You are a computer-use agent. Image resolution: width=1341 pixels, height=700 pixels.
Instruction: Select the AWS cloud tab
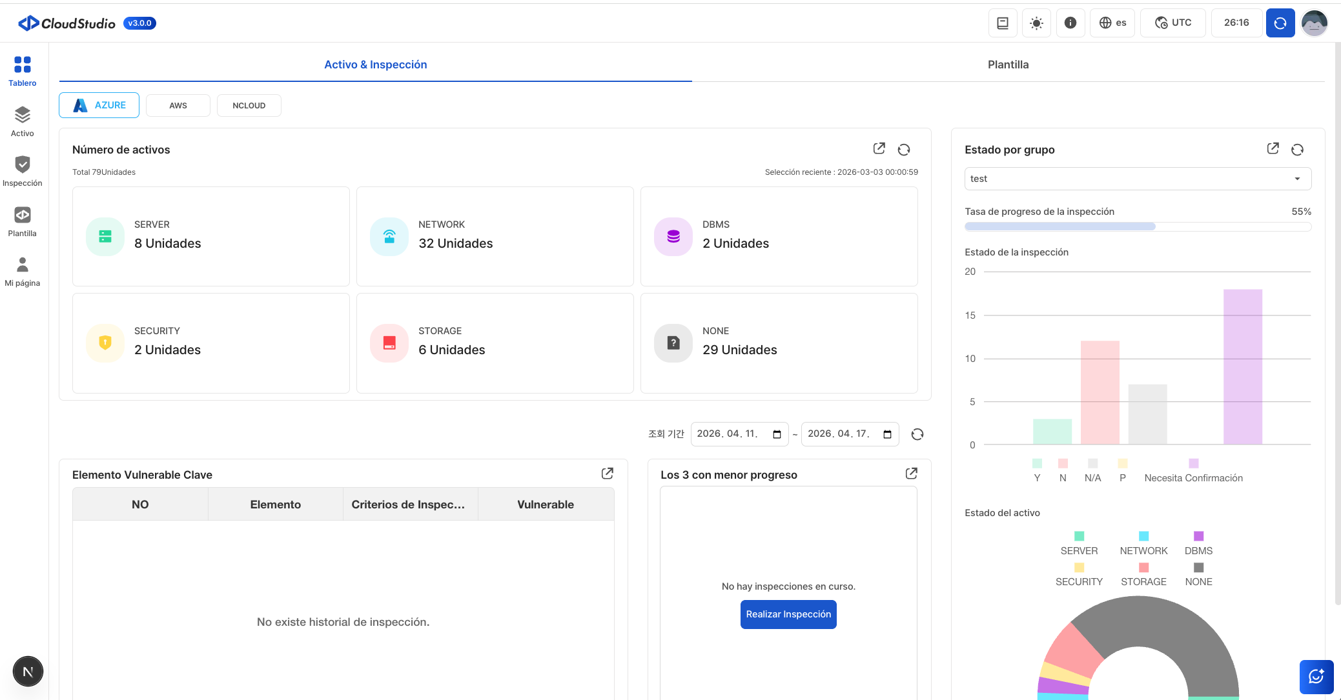pos(178,106)
